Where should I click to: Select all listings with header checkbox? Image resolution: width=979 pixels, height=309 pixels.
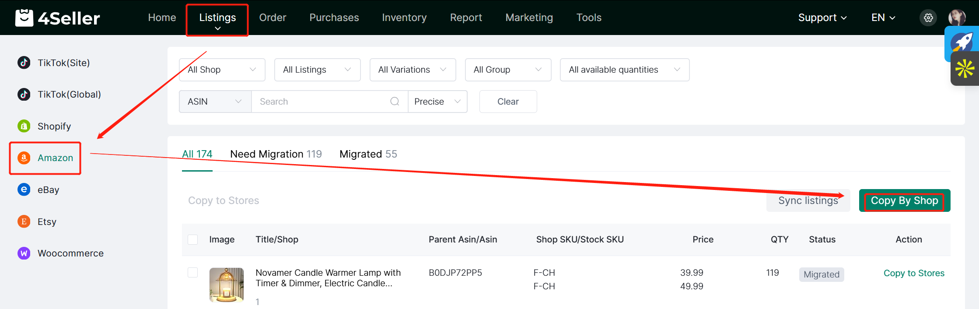pos(192,239)
